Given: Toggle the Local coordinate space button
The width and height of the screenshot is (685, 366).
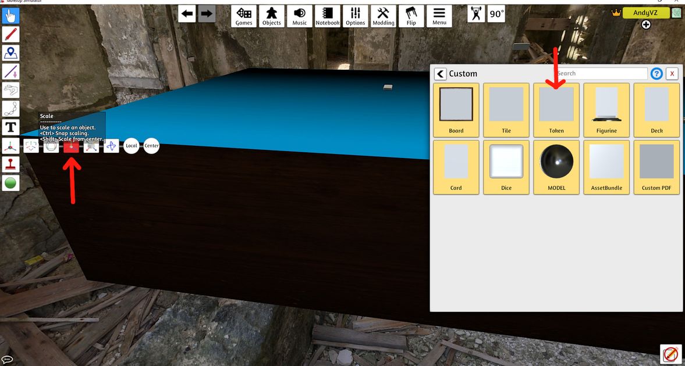Looking at the screenshot, I should click(x=132, y=146).
